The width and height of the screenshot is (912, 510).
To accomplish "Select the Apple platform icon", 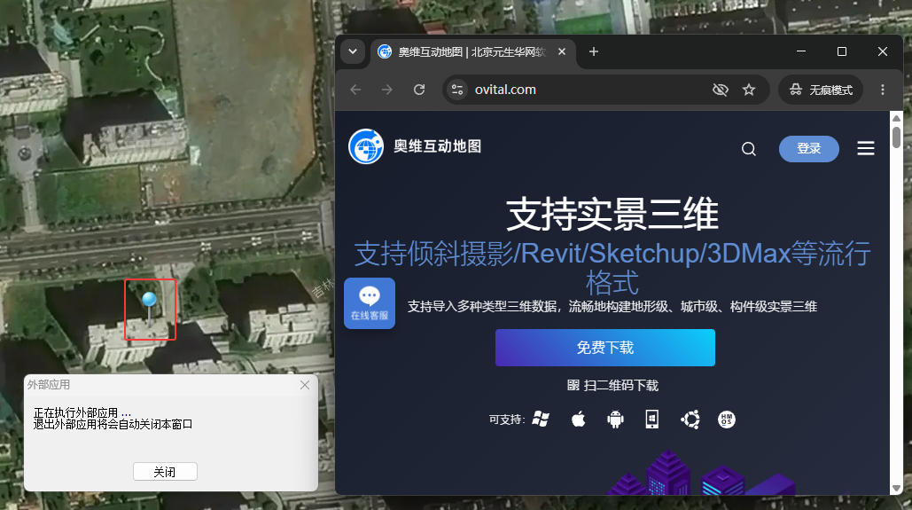I will tap(578, 420).
